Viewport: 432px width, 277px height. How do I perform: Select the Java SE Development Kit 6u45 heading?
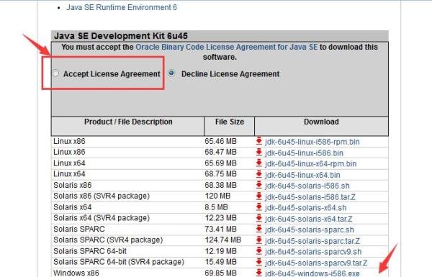[x=121, y=36]
